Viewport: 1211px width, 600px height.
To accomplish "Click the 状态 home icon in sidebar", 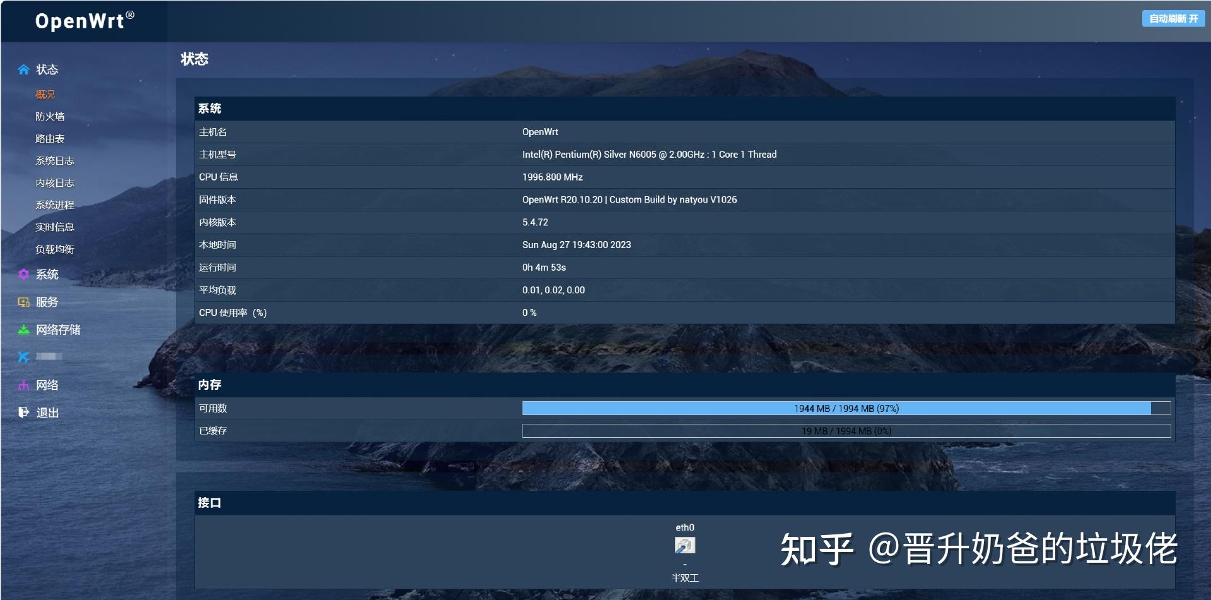I will 23,69.
